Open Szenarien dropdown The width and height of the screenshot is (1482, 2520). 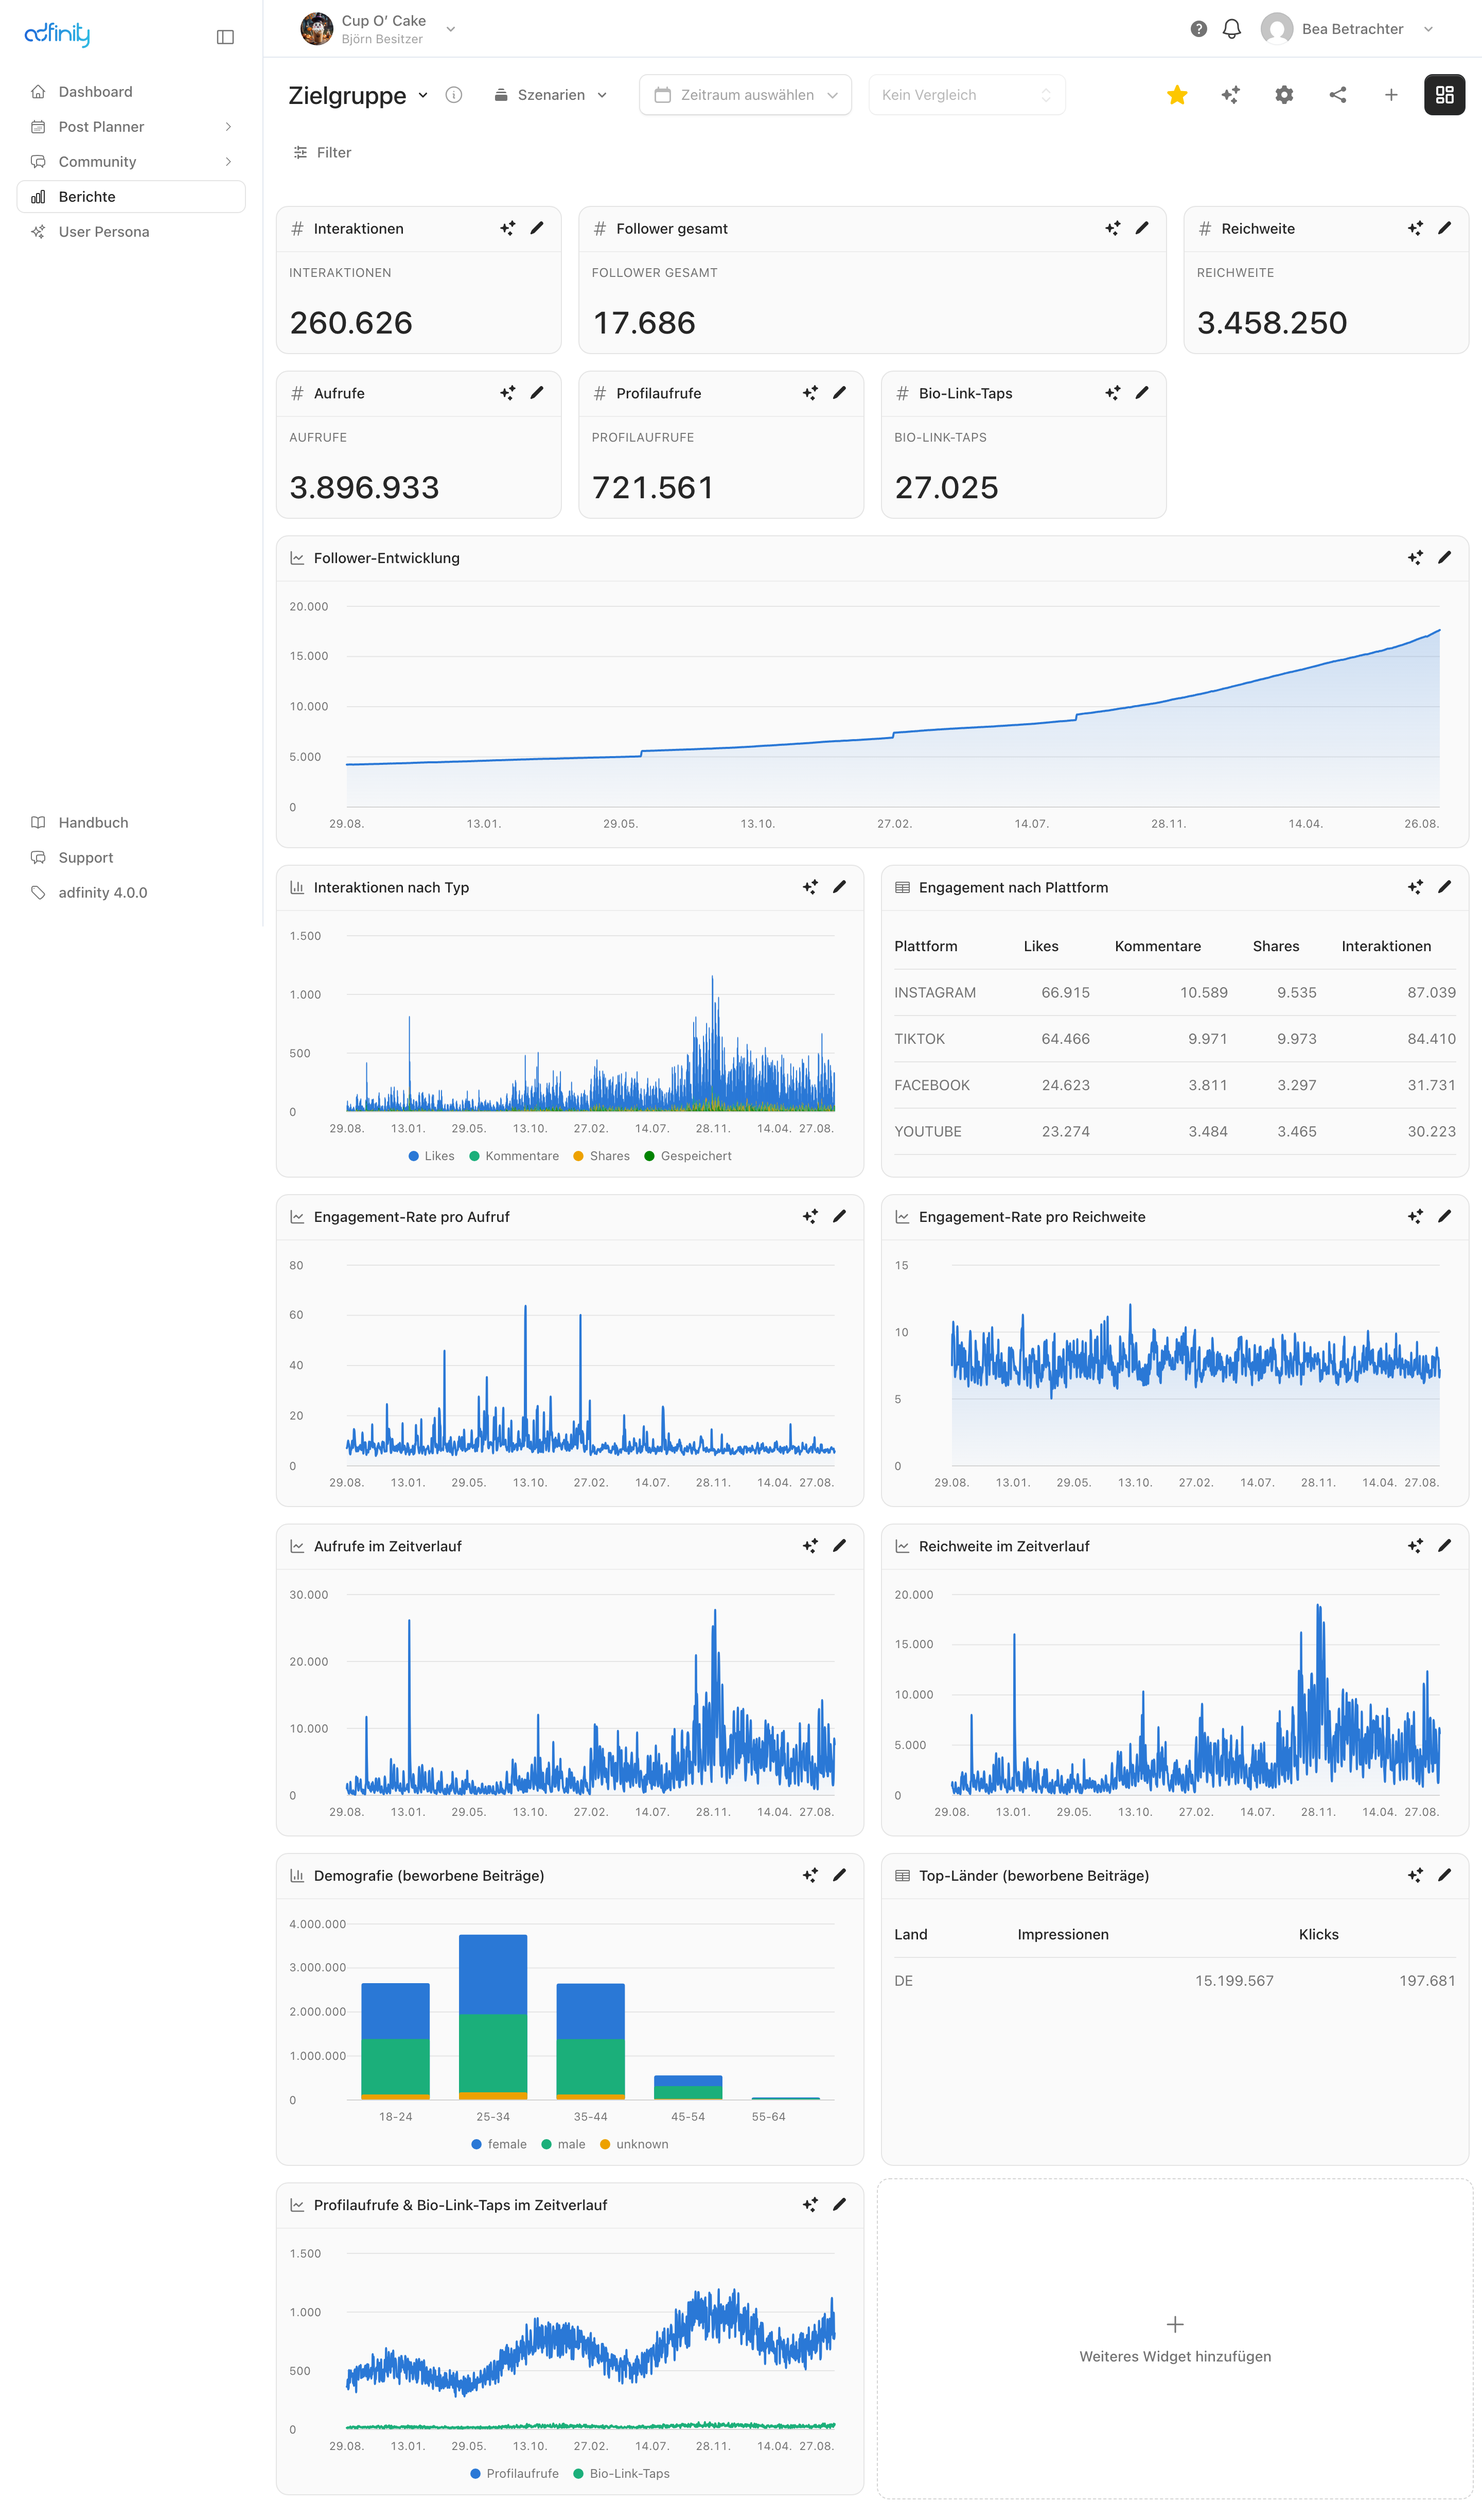click(x=550, y=95)
